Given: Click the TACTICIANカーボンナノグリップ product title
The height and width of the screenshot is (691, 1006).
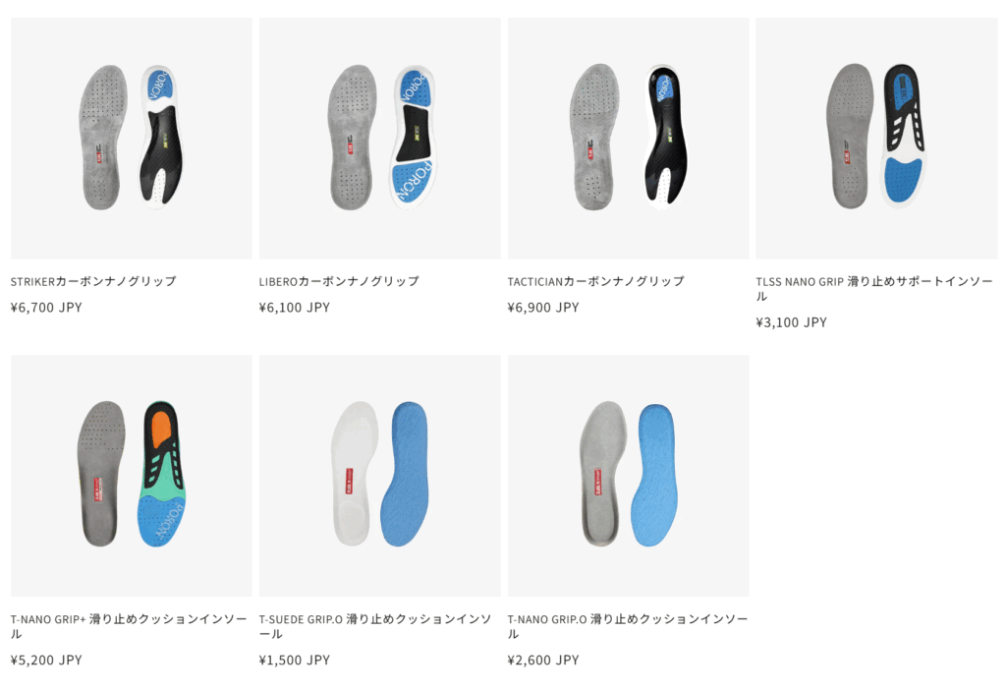Looking at the screenshot, I should pos(596,281).
